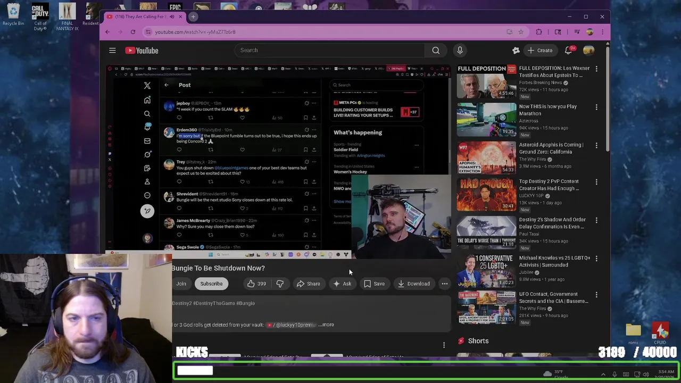Screen dimensions: 681x383
Task: Go forward with the browser forward arrow
Action: coord(120,32)
